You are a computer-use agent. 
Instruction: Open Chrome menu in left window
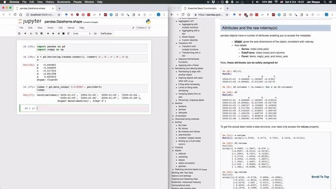click(164, 15)
